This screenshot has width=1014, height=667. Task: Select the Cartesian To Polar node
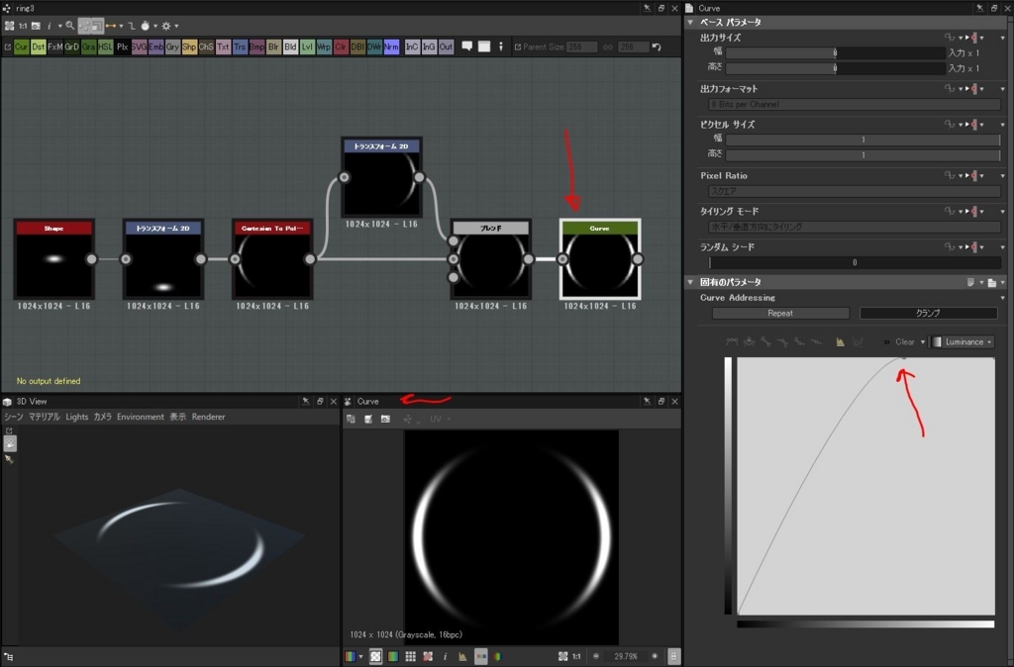click(x=272, y=258)
